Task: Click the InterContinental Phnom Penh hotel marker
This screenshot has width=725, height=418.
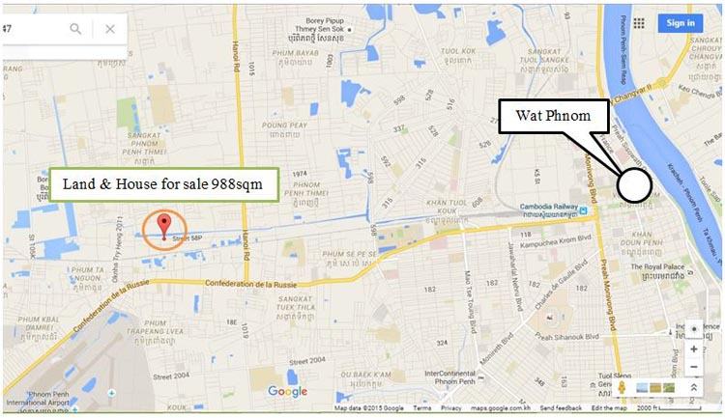Action: 480,377
